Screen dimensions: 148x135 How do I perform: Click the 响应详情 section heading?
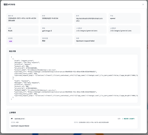coord(12,51)
